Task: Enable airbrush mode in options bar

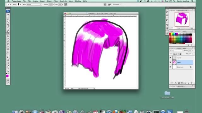Action: (x=66, y=4)
